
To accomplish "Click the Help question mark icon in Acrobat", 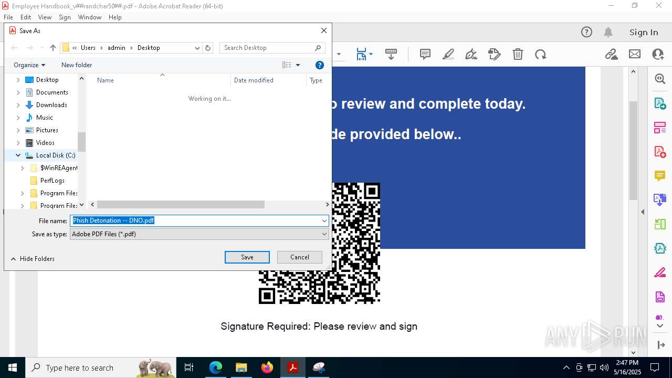I will [586, 32].
